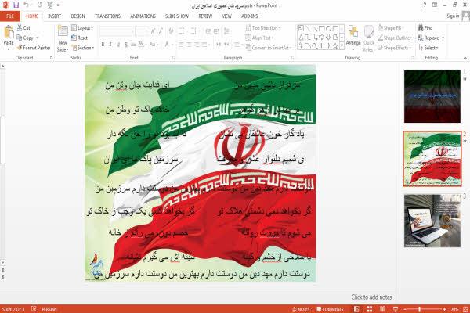Cut the selection with the Cut button
The height and width of the screenshot is (313, 470).
(23, 28)
